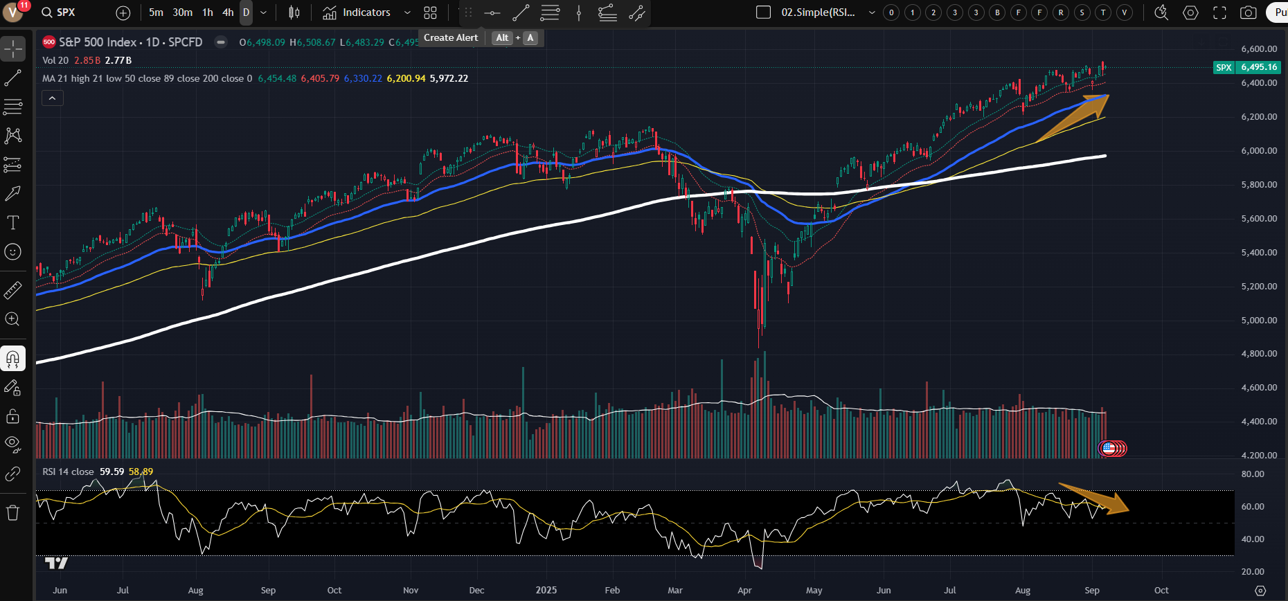
Task: Open emoji icons tool in sidebar
Action: point(13,252)
